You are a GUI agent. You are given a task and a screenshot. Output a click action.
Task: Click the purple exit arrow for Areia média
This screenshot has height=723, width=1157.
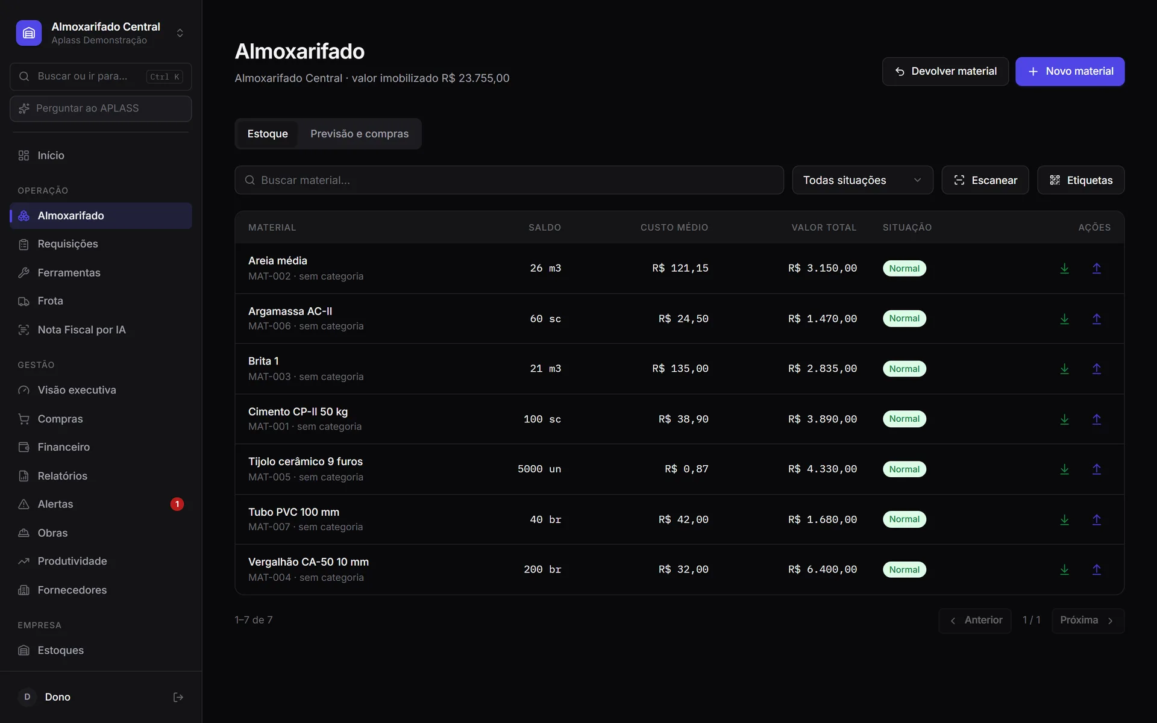tap(1096, 268)
